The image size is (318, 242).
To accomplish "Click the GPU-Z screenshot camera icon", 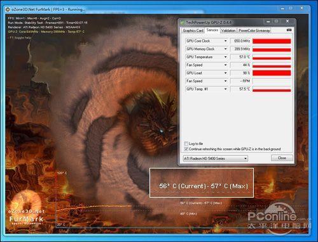I will (289, 30).
